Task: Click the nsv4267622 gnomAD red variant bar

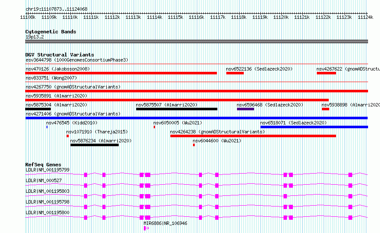Action: click(x=326, y=73)
